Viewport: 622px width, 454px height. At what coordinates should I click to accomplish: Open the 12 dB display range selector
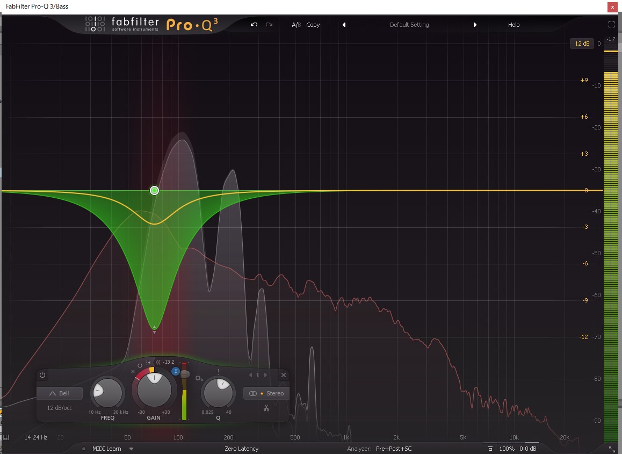point(582,44)
